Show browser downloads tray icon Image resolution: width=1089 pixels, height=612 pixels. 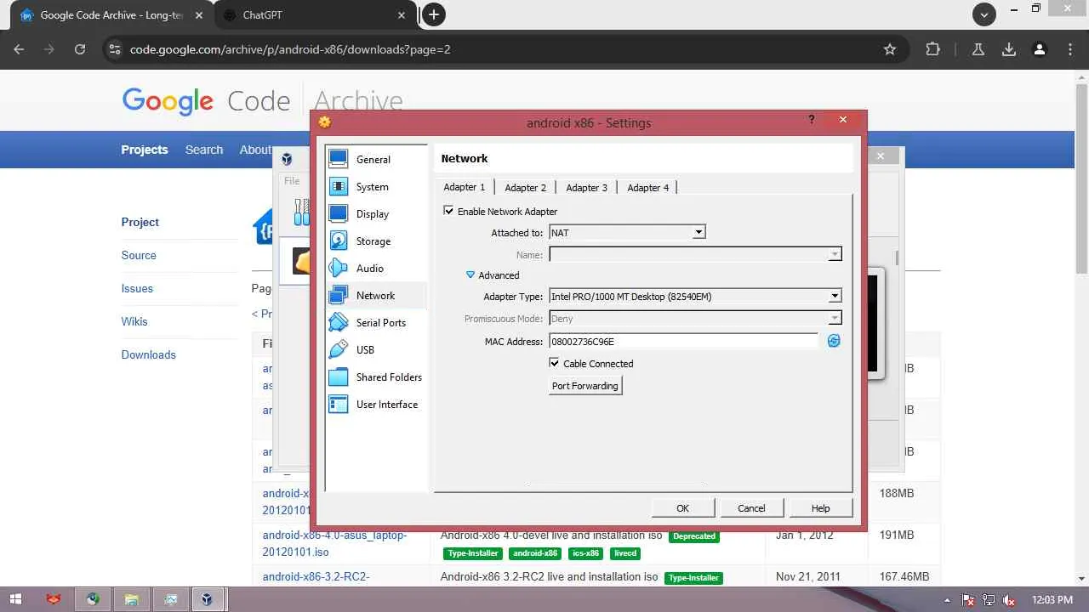tap(1009, 49)
